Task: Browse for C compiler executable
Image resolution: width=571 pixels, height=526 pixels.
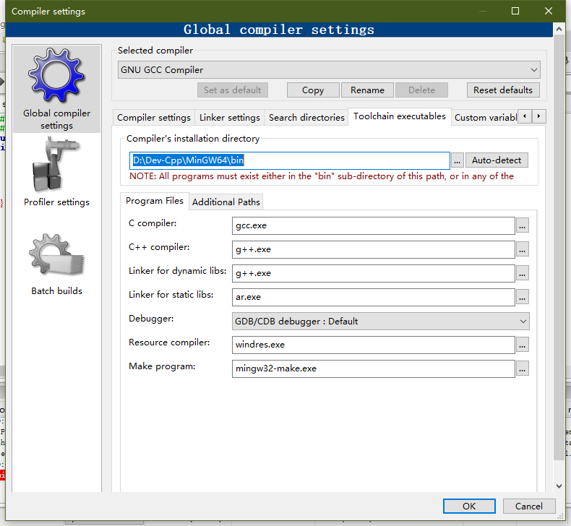Action: (522, 225)
